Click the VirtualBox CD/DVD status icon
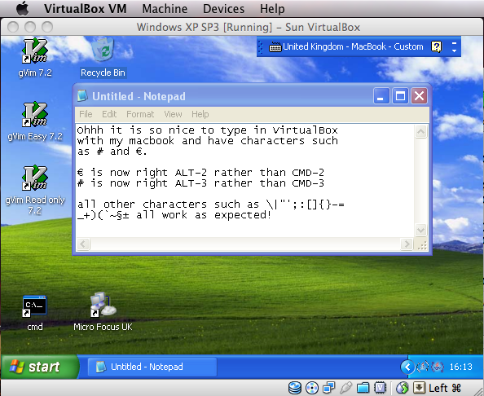Viewport: 484px width, 396px height. tap(312, 388)
